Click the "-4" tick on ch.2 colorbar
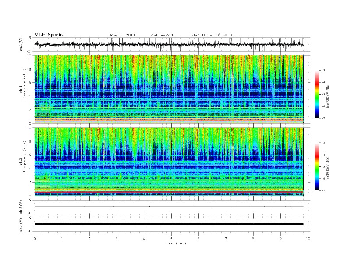The height and width of the screenshot is (268, 347). pos(323,155)
